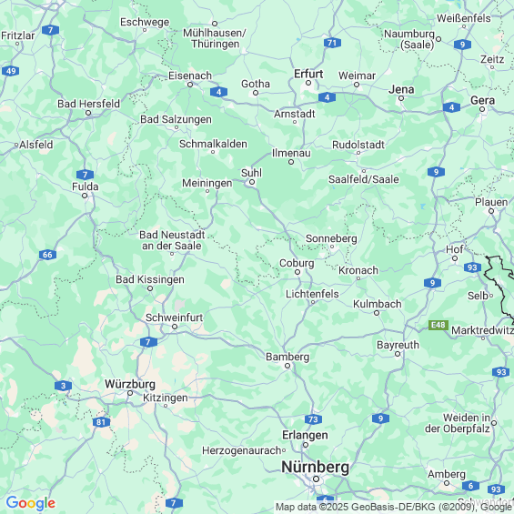Click the A73 highway shield near Erlangen

click(x=313, y=419)
